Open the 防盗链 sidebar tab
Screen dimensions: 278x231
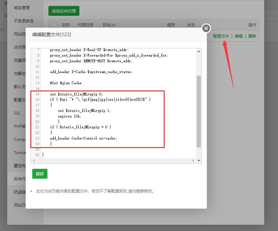[x=19, y=192]
